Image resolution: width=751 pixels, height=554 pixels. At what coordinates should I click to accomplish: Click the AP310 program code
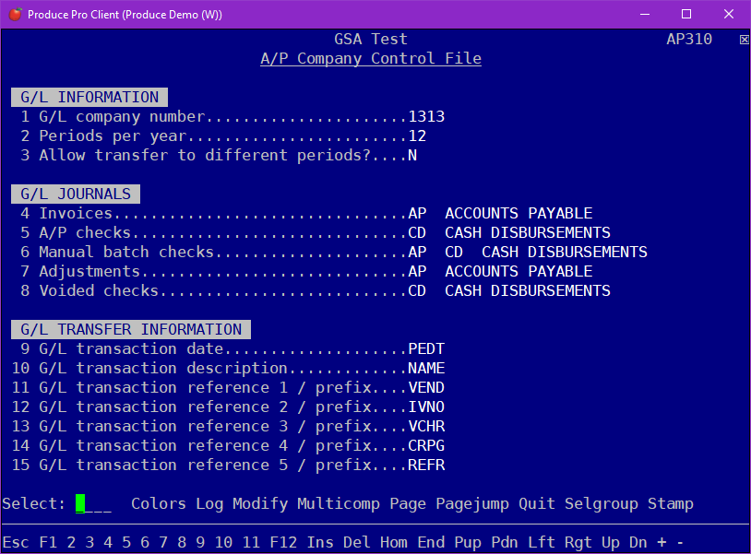[689, 39]
